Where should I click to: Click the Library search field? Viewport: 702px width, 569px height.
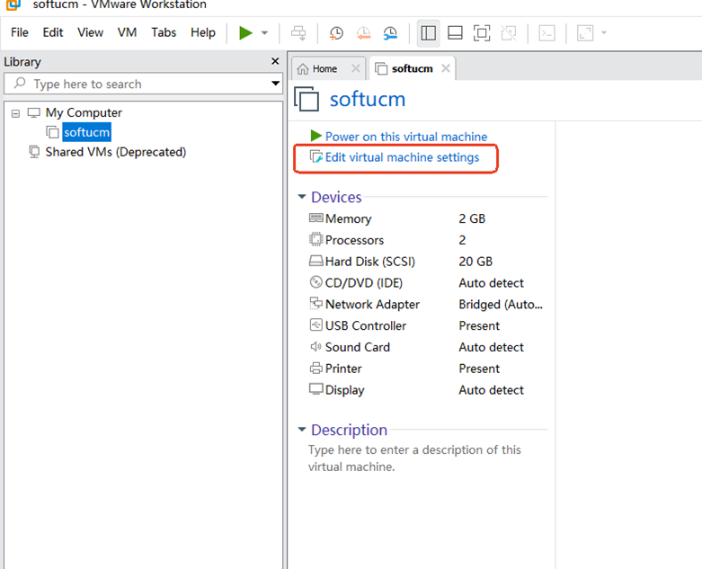click(x=143, y=84)
